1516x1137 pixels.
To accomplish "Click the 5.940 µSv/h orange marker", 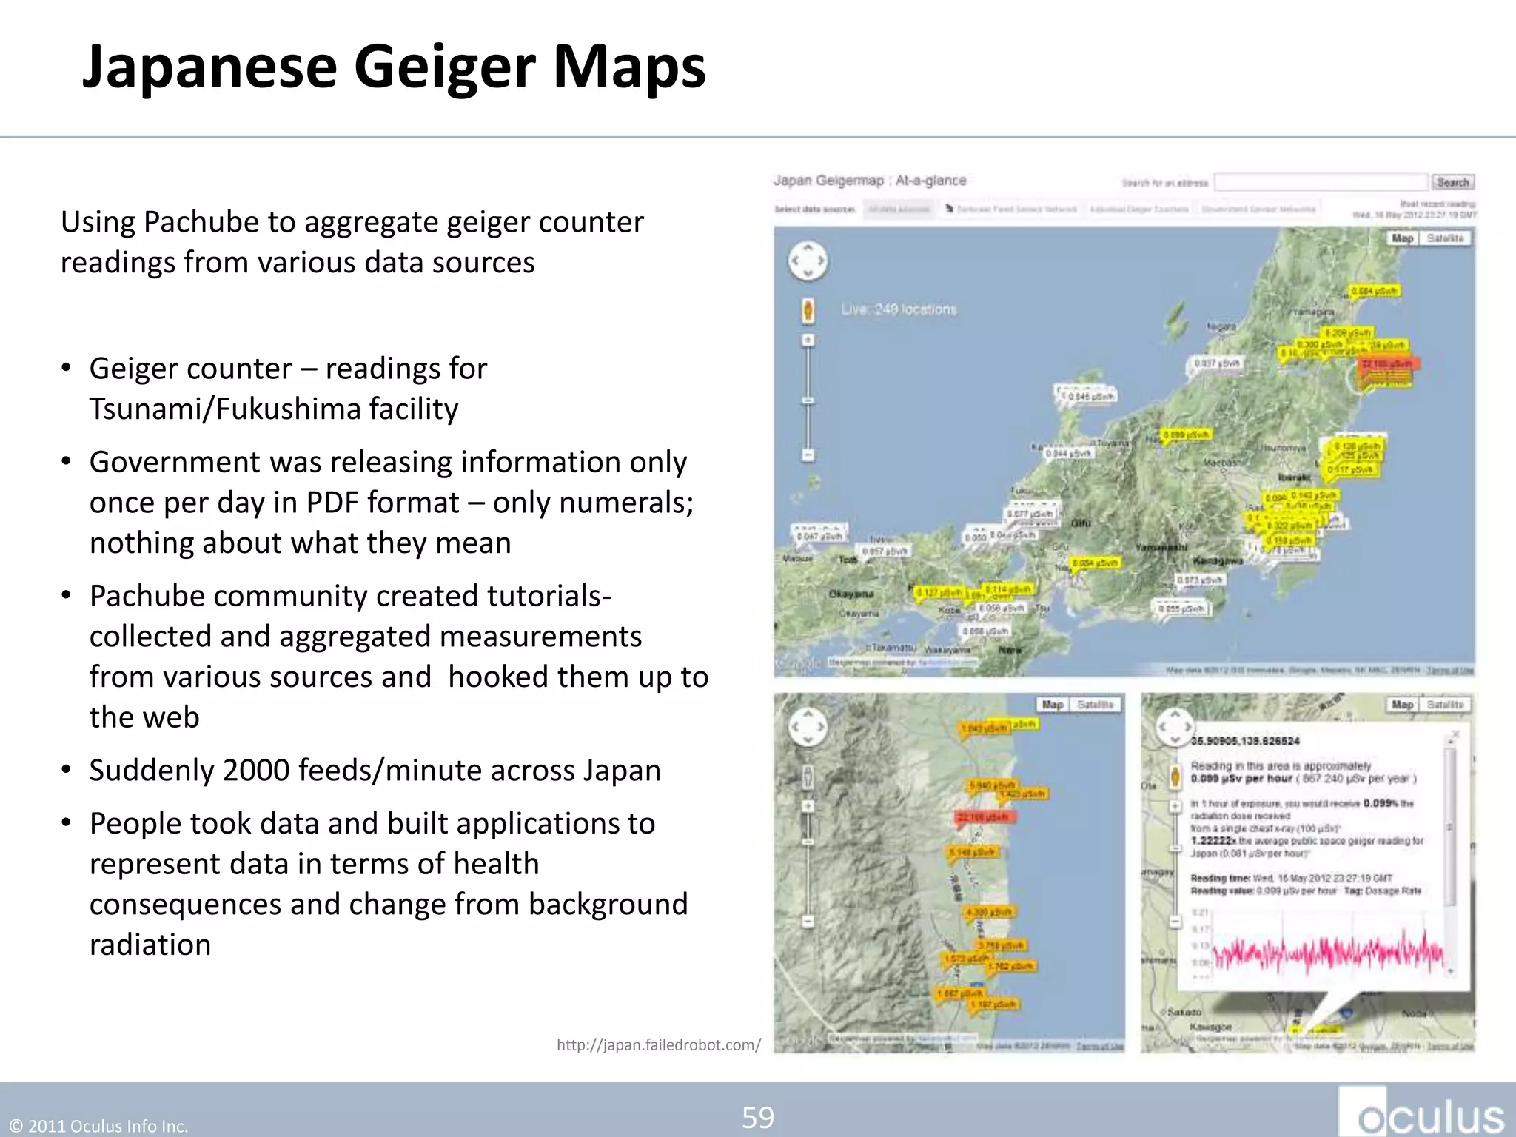I will [x=993, y=785].
